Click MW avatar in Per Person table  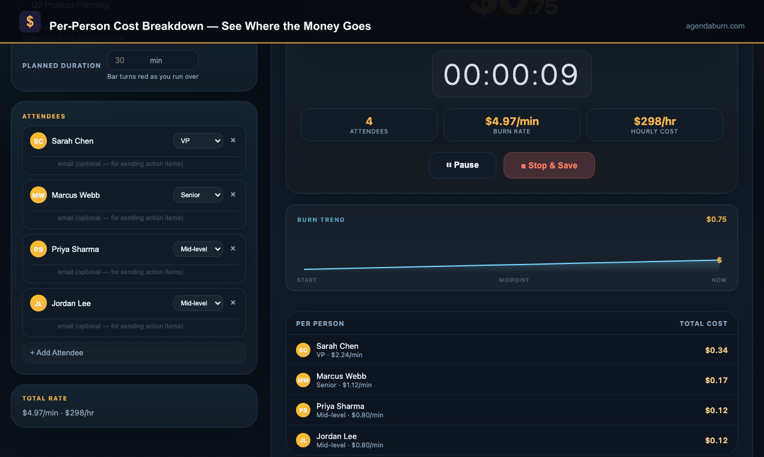click(x=303, y=380)
